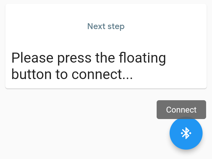Select the "Next step" card title
The height and width of the screenshot is (159, 212).
106,26
